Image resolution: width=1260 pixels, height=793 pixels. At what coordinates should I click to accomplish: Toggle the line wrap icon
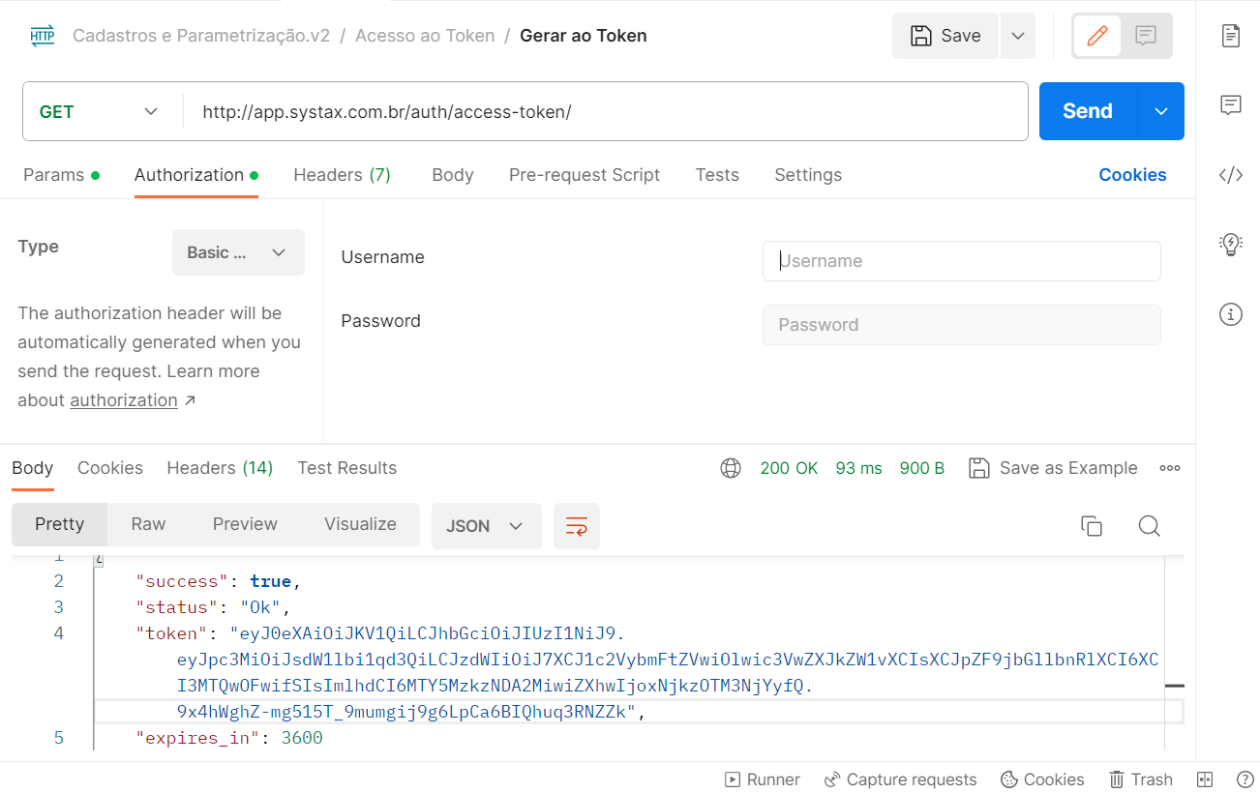tap(577, 526)
